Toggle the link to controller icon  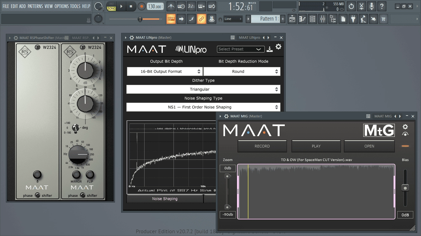pyautogui.click(x=202, y=19)
